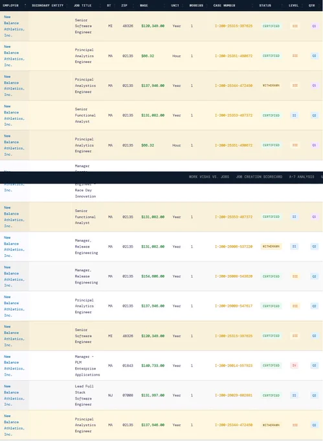Select the $154,606.00 wage value

point(153,276)
